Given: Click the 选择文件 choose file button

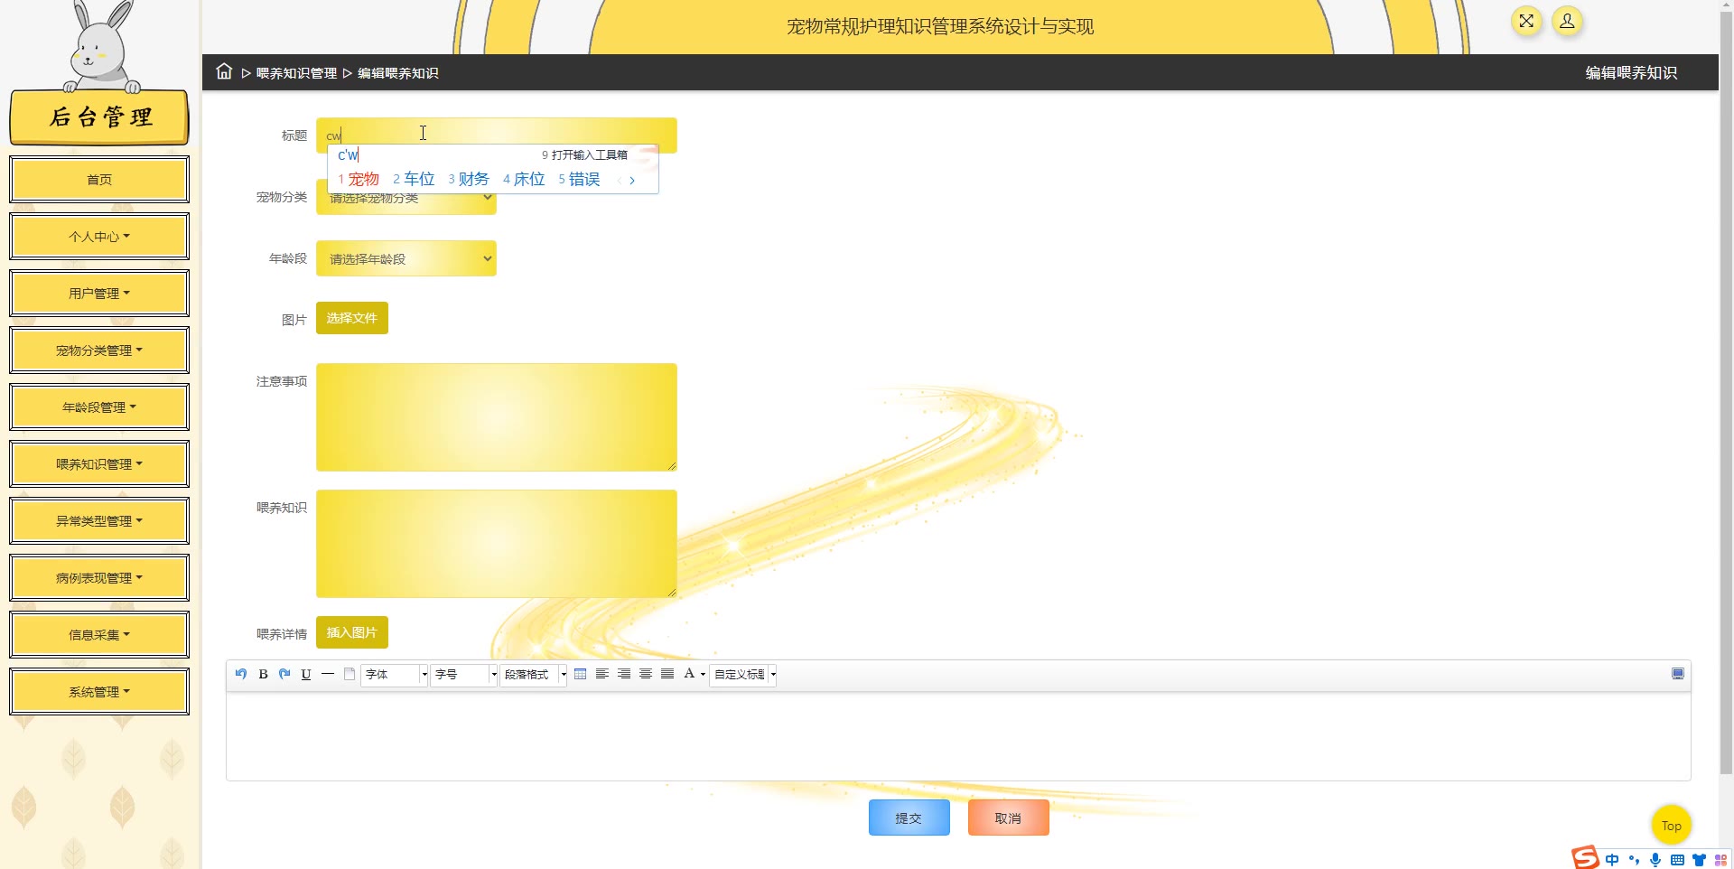Looking at the screenshot, I should click(x=352, y=318).
